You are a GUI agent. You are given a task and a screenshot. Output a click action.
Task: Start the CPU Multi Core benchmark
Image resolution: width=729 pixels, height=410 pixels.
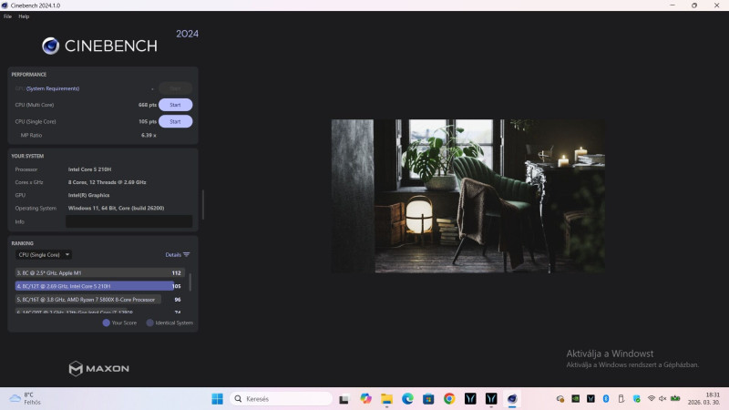(x=175, y=105)
